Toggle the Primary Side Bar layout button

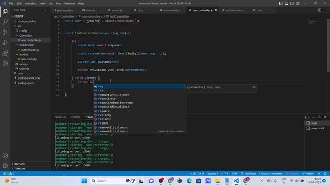pos(280,3)
